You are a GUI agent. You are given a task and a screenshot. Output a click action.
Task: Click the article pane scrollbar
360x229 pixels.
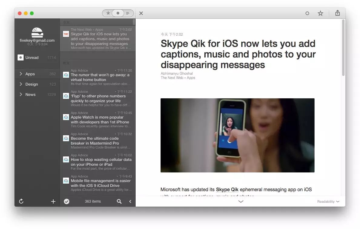point(343,48)
